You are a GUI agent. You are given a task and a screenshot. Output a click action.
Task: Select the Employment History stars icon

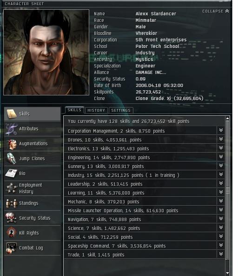pyautogui.click(x=12, y=188)
